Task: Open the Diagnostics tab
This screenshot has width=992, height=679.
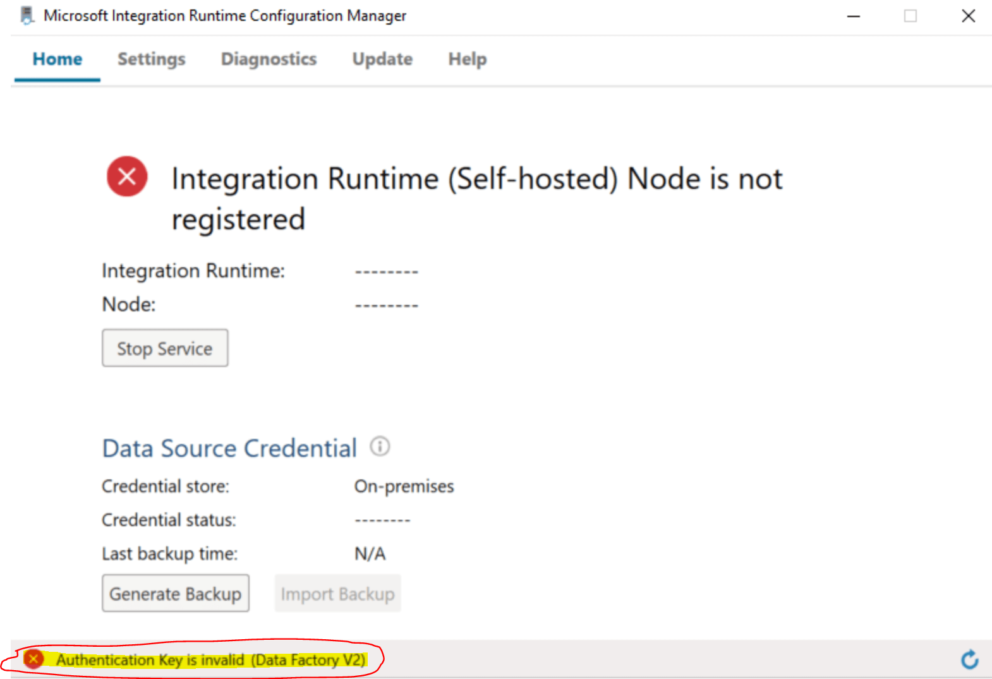Action: pos(269,59)
